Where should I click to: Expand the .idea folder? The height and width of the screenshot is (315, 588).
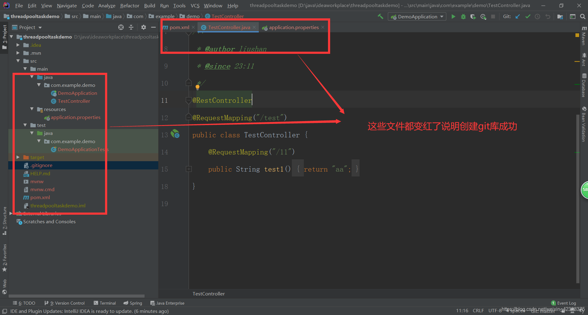pyautogui.click(x=18, y=45)
